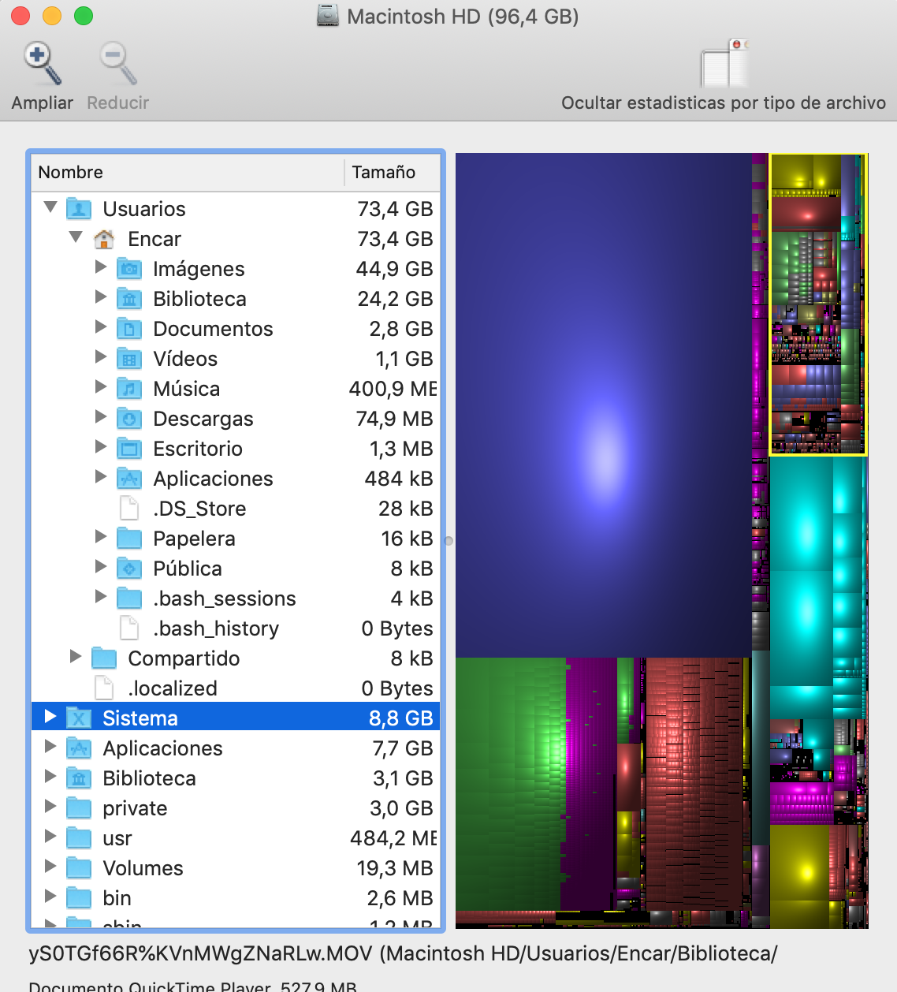Screen dimensions: 897x992
Task: Click the split divider handle between panes
Action: click(x=448, y=541)
